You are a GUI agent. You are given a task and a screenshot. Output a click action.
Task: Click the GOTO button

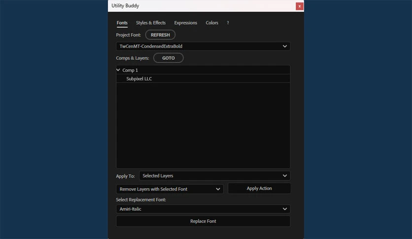coord(168,58)
